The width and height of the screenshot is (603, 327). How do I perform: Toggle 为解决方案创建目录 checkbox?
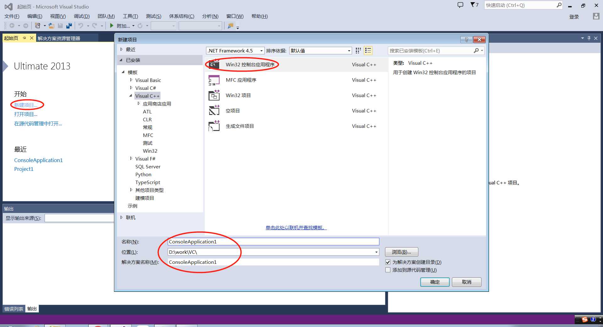click(388, 262)
